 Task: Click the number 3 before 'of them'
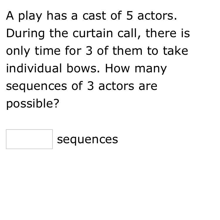(x=89, y=51)
